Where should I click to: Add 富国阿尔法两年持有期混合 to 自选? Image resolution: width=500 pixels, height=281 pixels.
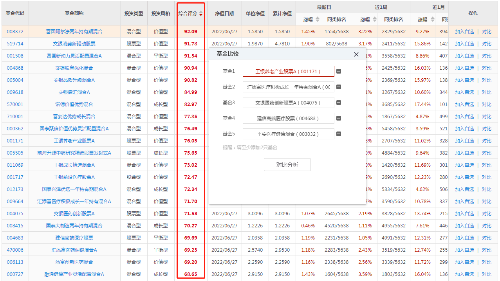coord(464,32)
